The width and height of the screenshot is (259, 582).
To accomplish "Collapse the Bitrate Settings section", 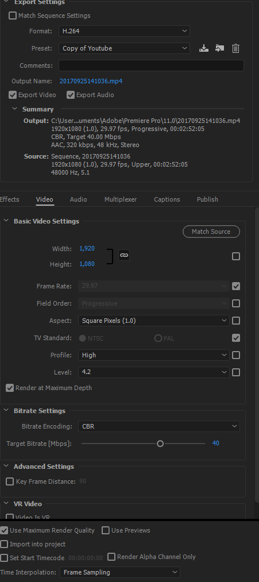I will [6, 410].
